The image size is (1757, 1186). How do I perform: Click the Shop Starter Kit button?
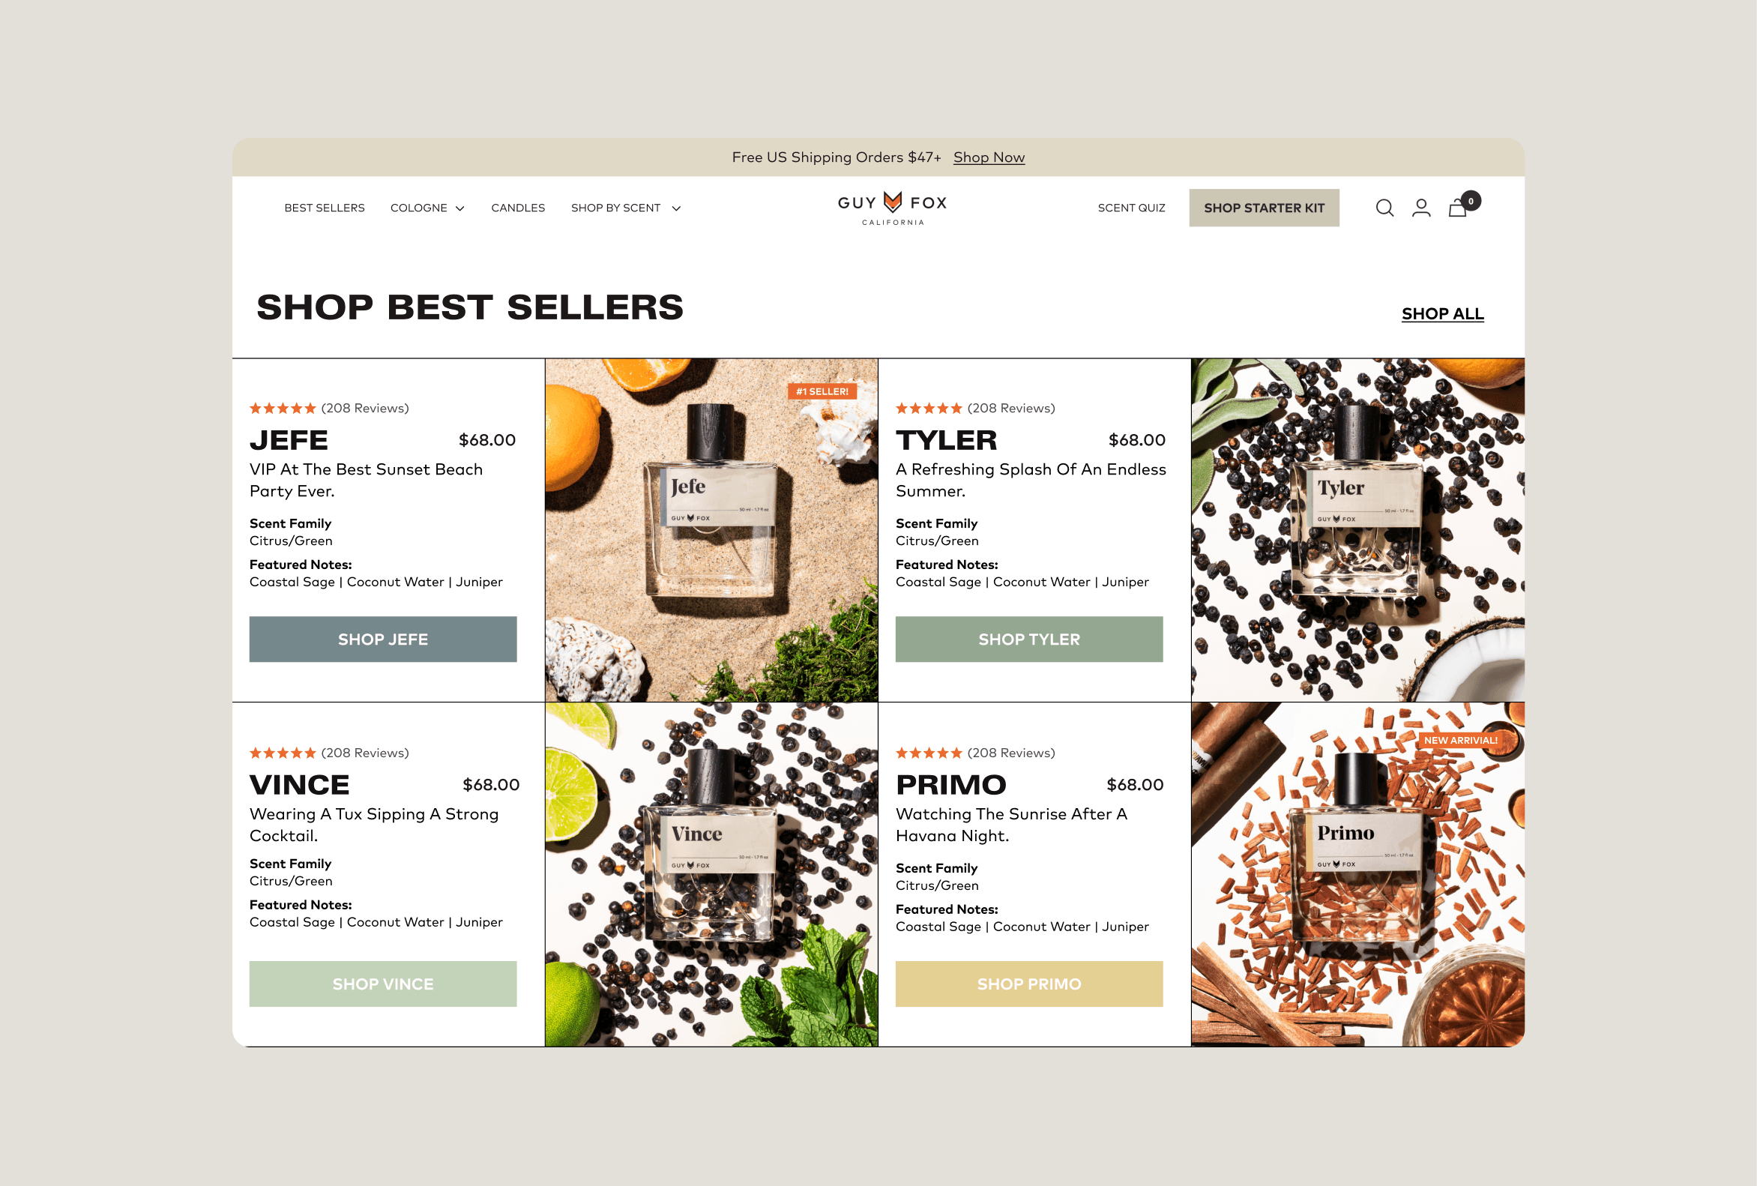1264,208
